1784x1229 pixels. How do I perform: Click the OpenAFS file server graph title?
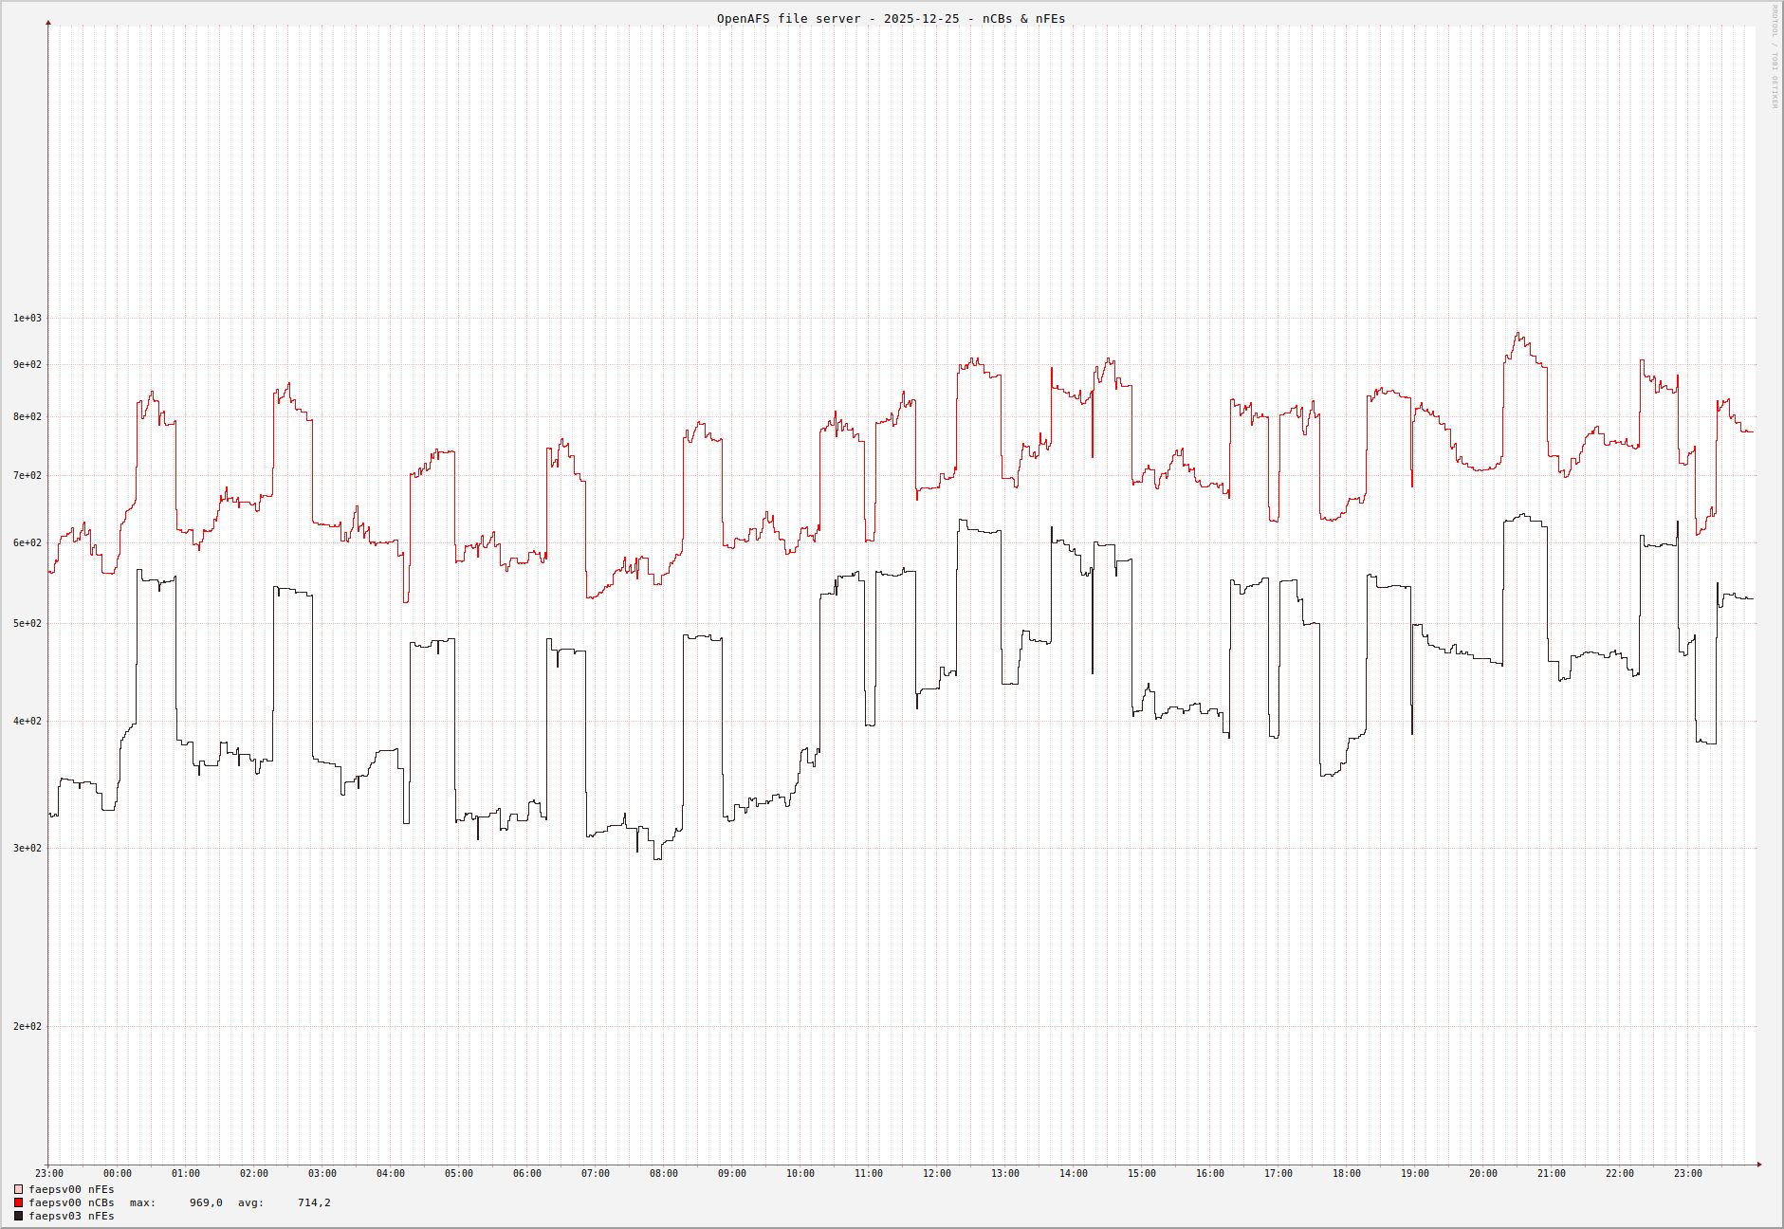891,19
